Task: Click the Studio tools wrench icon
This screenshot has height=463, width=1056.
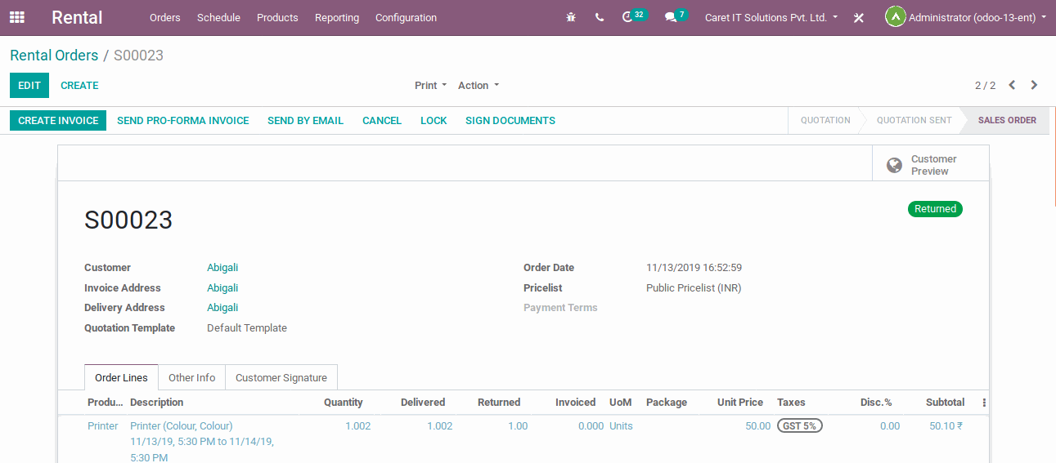Action: [x=859, y=17]
